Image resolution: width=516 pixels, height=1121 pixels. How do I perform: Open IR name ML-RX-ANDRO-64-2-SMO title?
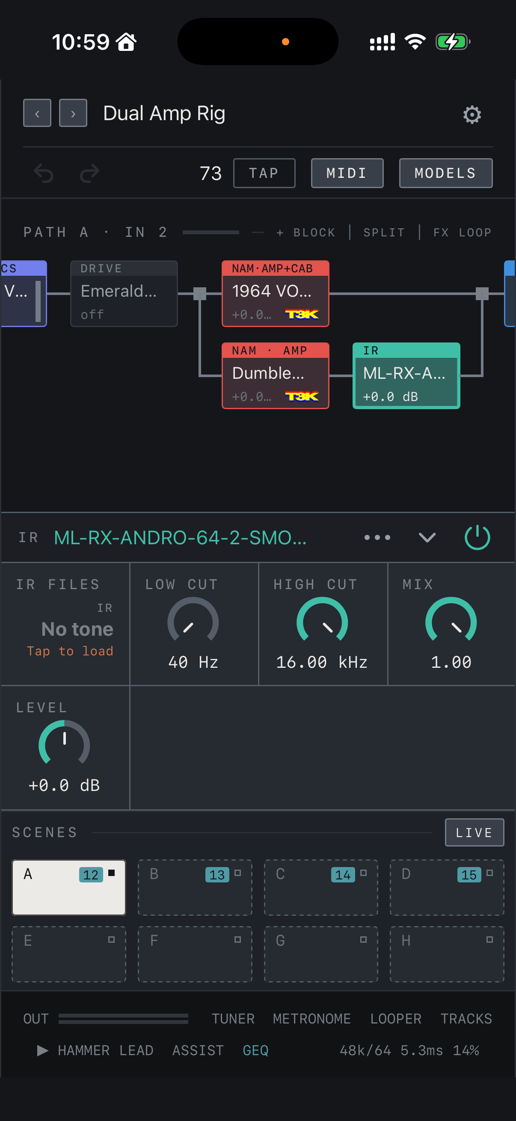pos(180,538)
